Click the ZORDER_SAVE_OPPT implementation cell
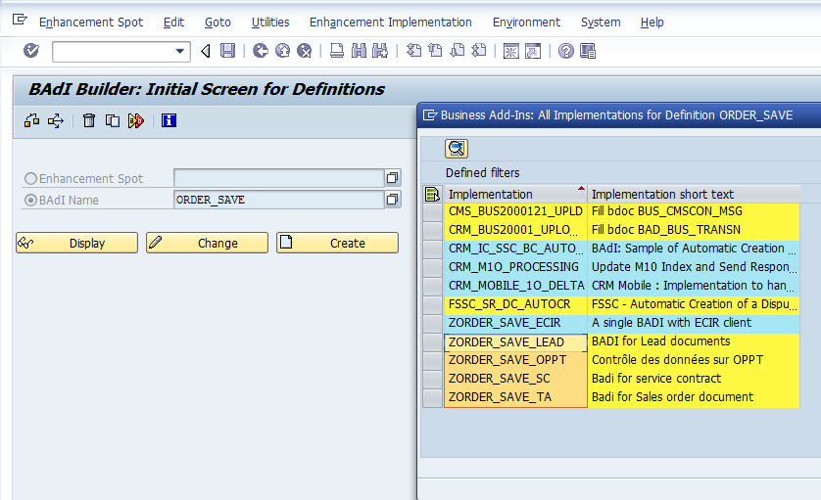The width and height of the screenshot is (821, 500). coord(515,360)
